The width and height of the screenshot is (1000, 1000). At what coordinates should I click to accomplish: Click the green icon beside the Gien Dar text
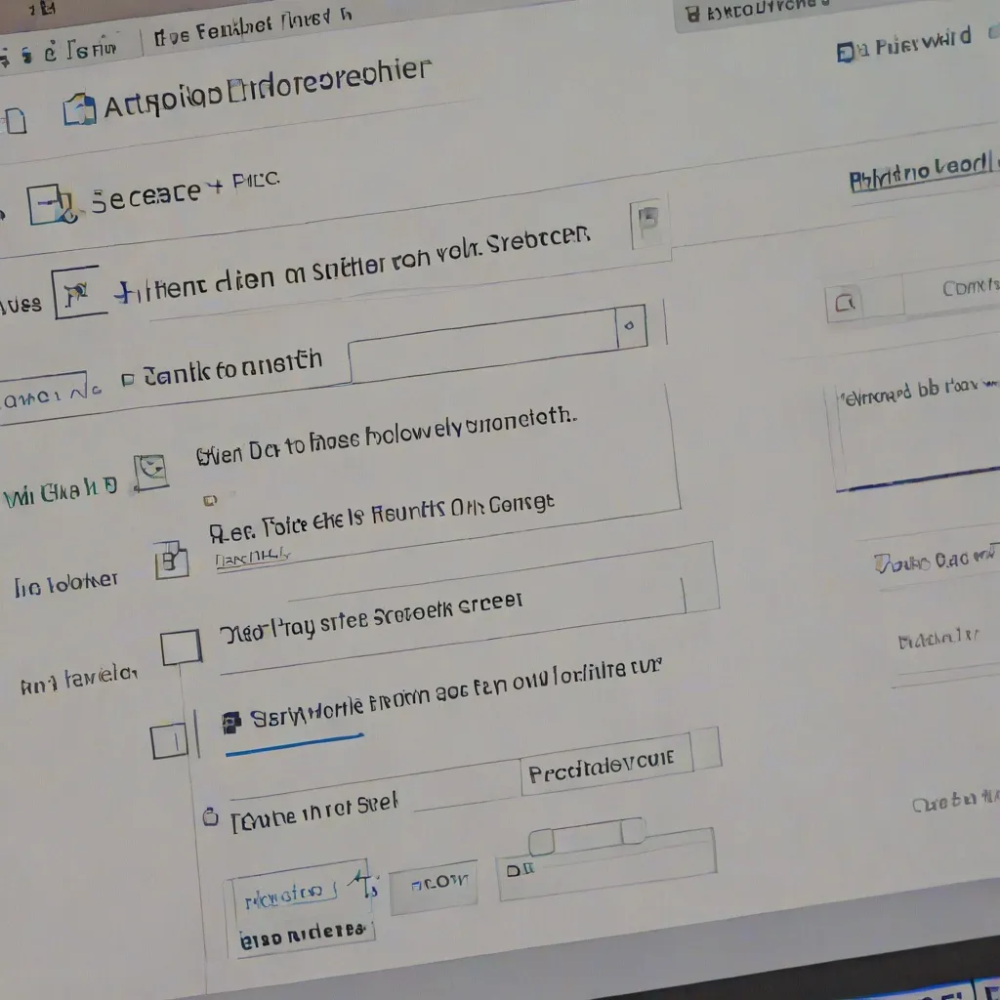tap(151, 470)
